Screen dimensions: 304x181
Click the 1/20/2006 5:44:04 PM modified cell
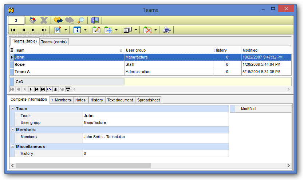(267, 64)
